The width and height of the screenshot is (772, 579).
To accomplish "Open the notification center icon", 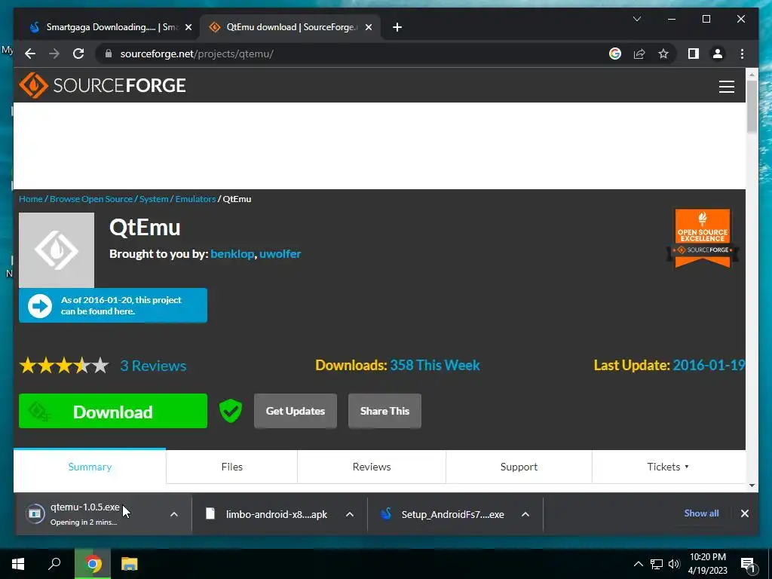I will [x=749, y=564].
